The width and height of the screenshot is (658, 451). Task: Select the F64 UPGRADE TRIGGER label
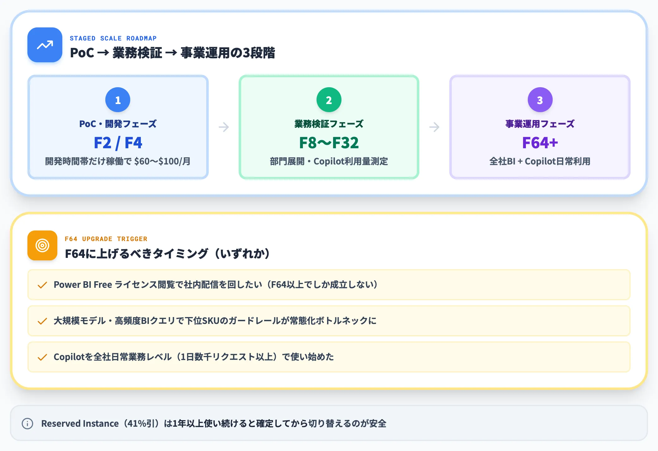point(106,239)
